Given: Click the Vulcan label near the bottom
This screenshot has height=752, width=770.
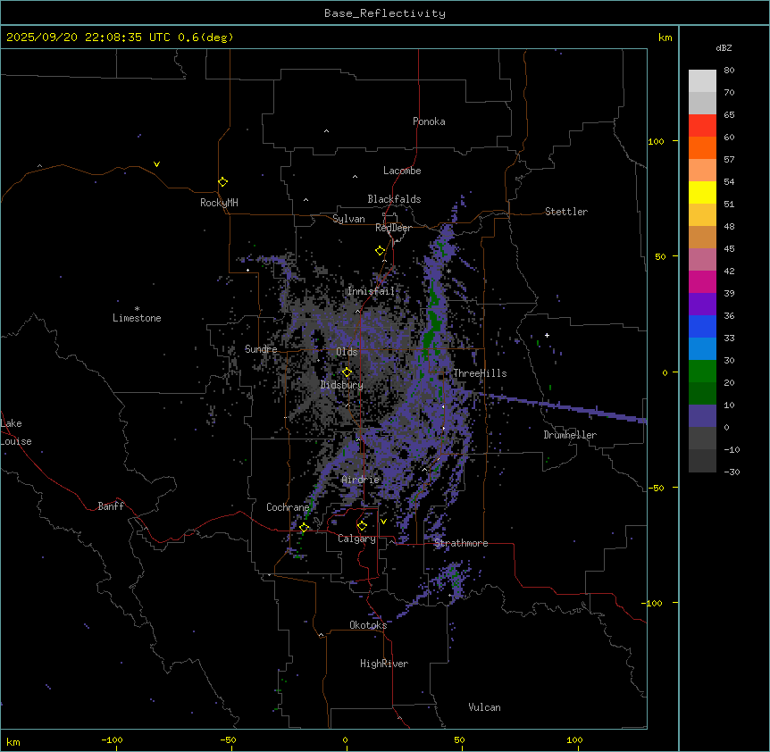Looking at the screenshot, I should pyautogui.click(x=484, y=707).
